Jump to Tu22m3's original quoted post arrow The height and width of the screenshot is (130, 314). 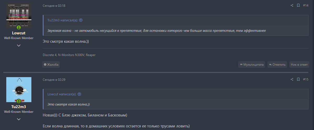pos(81,20)
